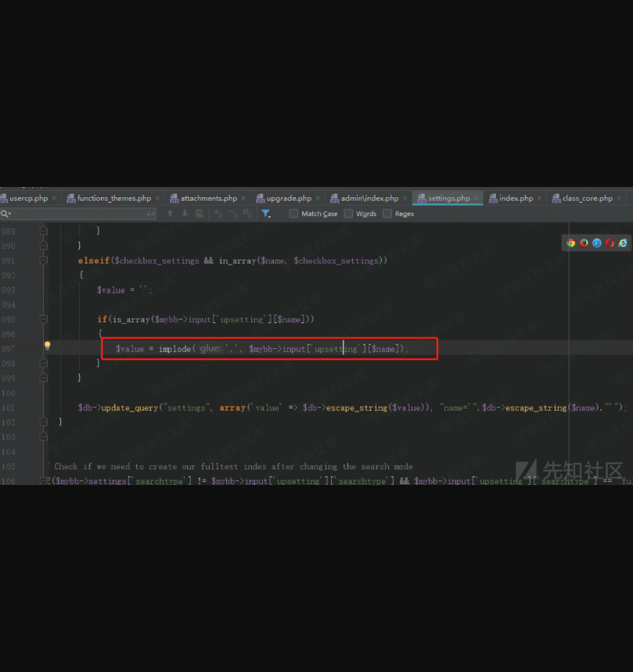
Task: Open in Chrome browser icon
Action: [571, 243]
